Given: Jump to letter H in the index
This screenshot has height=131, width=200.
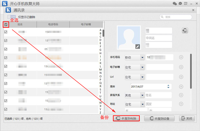Looking at the screenshot, I should [x=101, y=53].
